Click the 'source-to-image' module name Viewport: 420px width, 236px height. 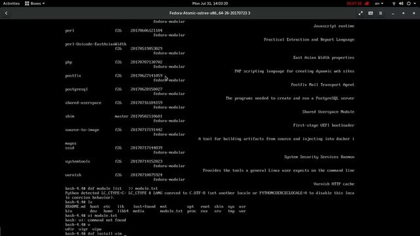(82, 130)
